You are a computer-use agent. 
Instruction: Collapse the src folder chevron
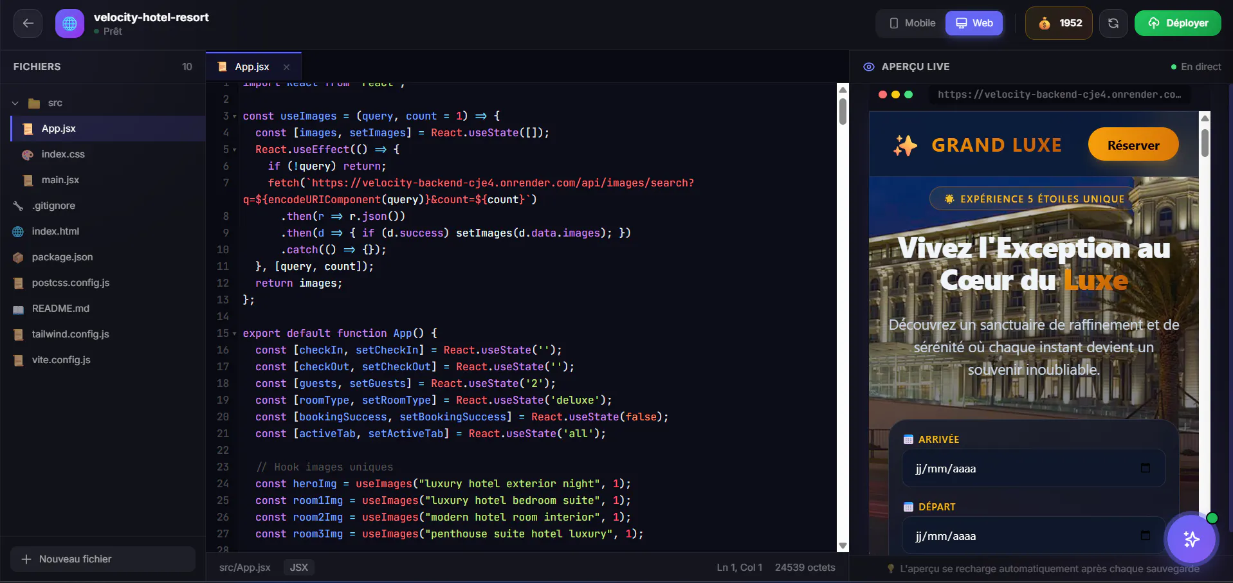tap(15, 103)
